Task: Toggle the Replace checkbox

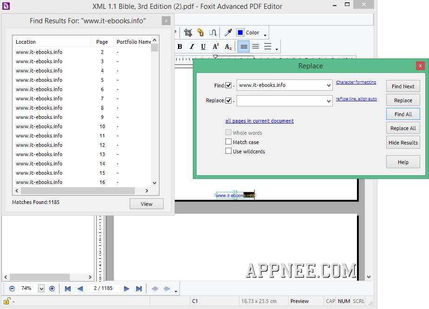Action: pyautogui.click(x=229, y=101)
